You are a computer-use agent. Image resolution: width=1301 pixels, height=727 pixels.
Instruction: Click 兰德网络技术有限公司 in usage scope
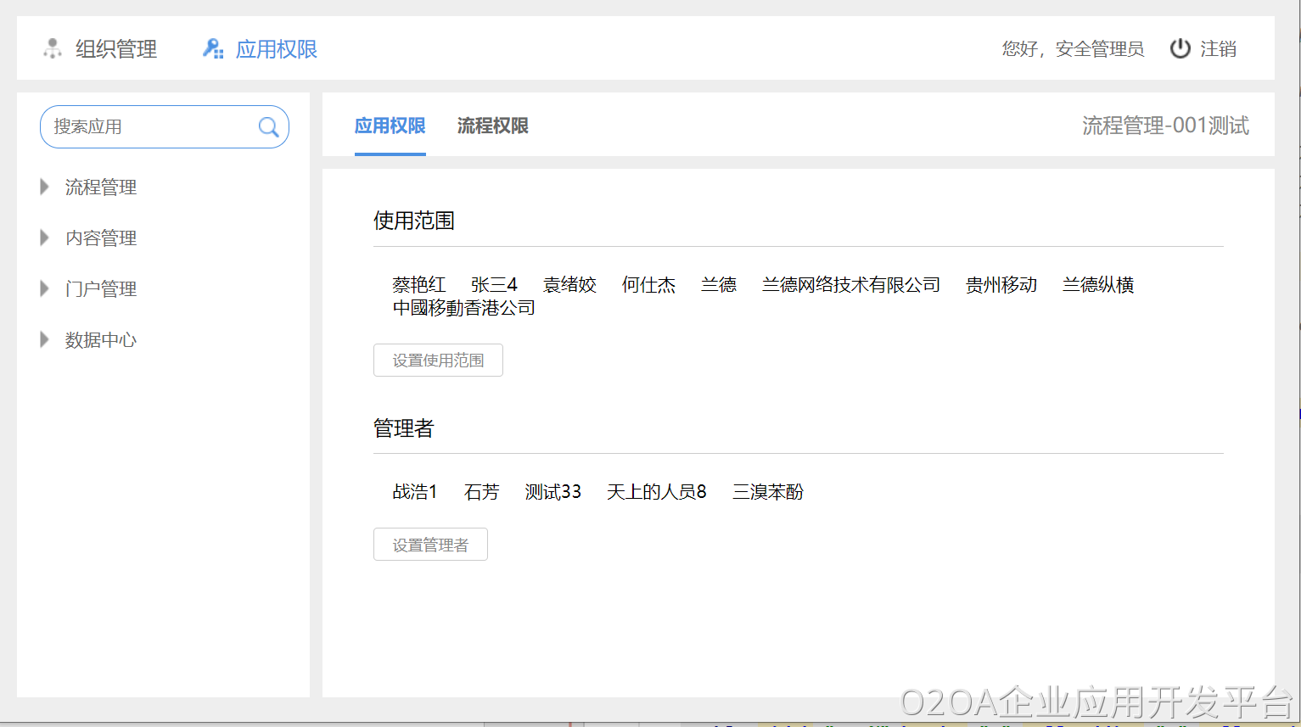pos(850,285)
